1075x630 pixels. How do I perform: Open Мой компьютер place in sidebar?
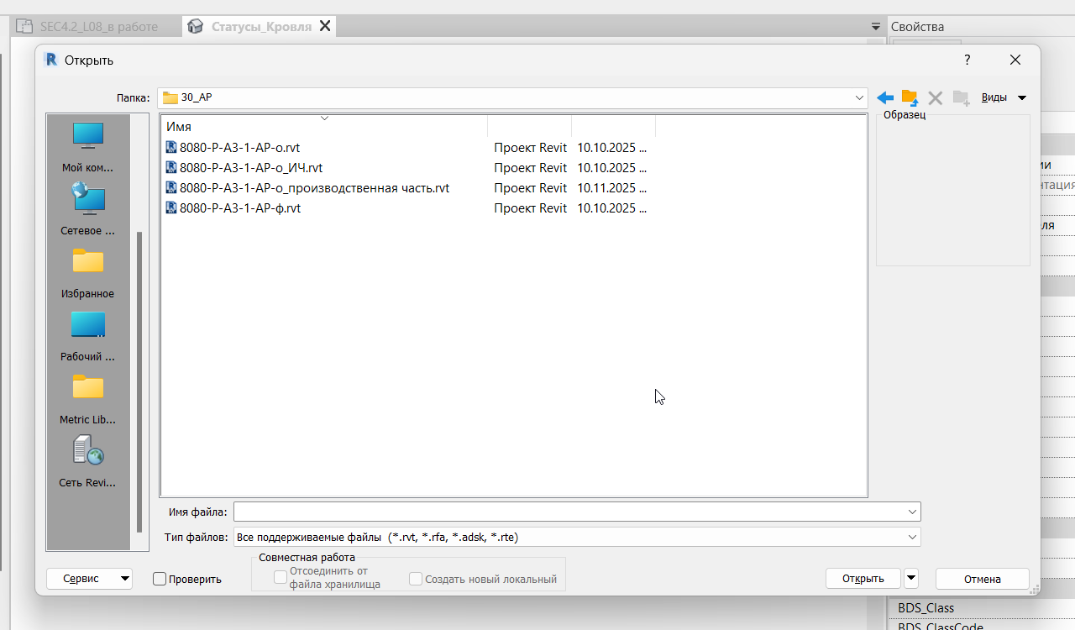pos(87,147)
